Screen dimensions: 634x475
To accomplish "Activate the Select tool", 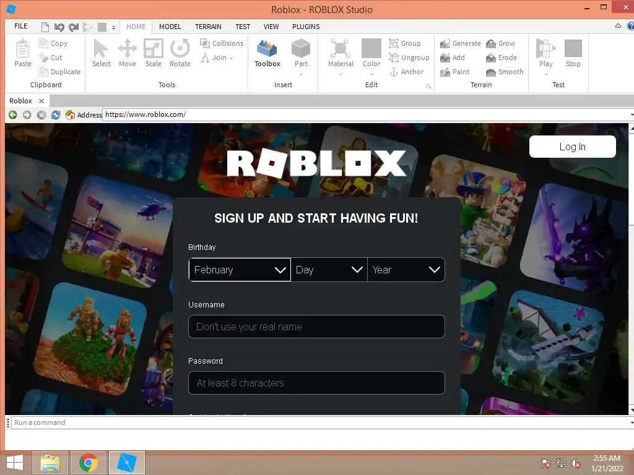I will (101, 53).
